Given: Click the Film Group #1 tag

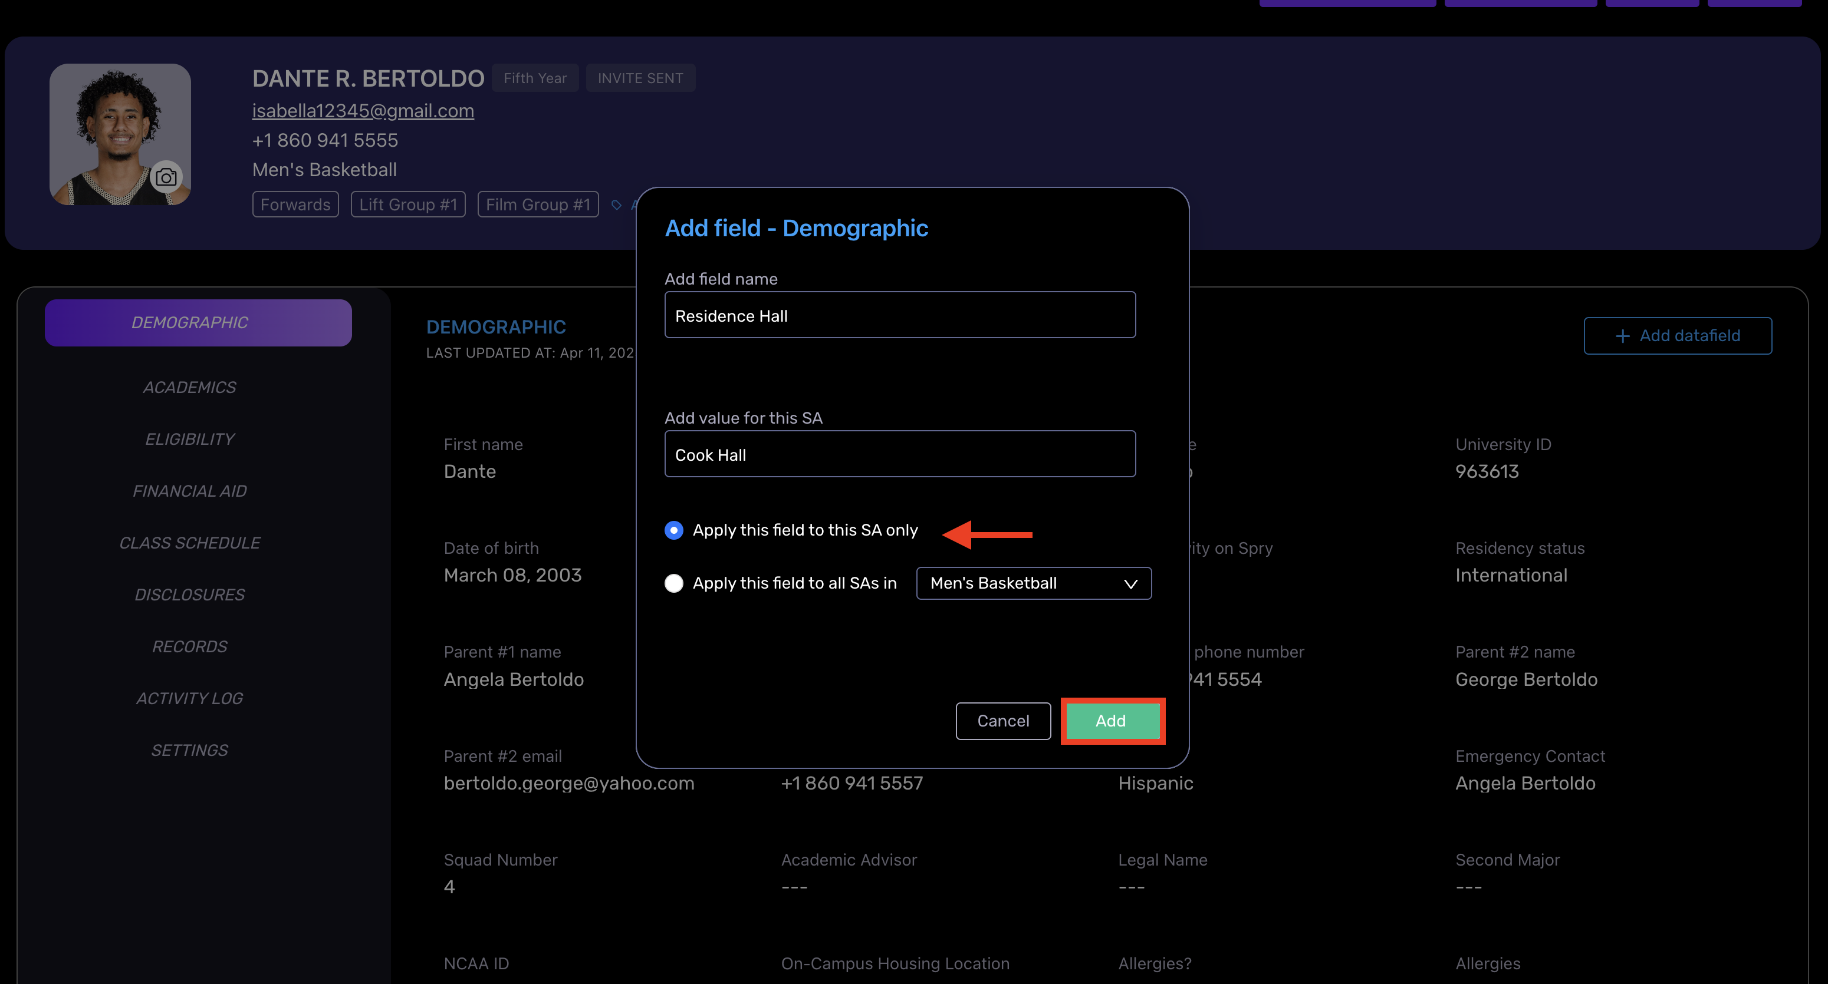Looking at the screenshot, I should coord(538,205).
